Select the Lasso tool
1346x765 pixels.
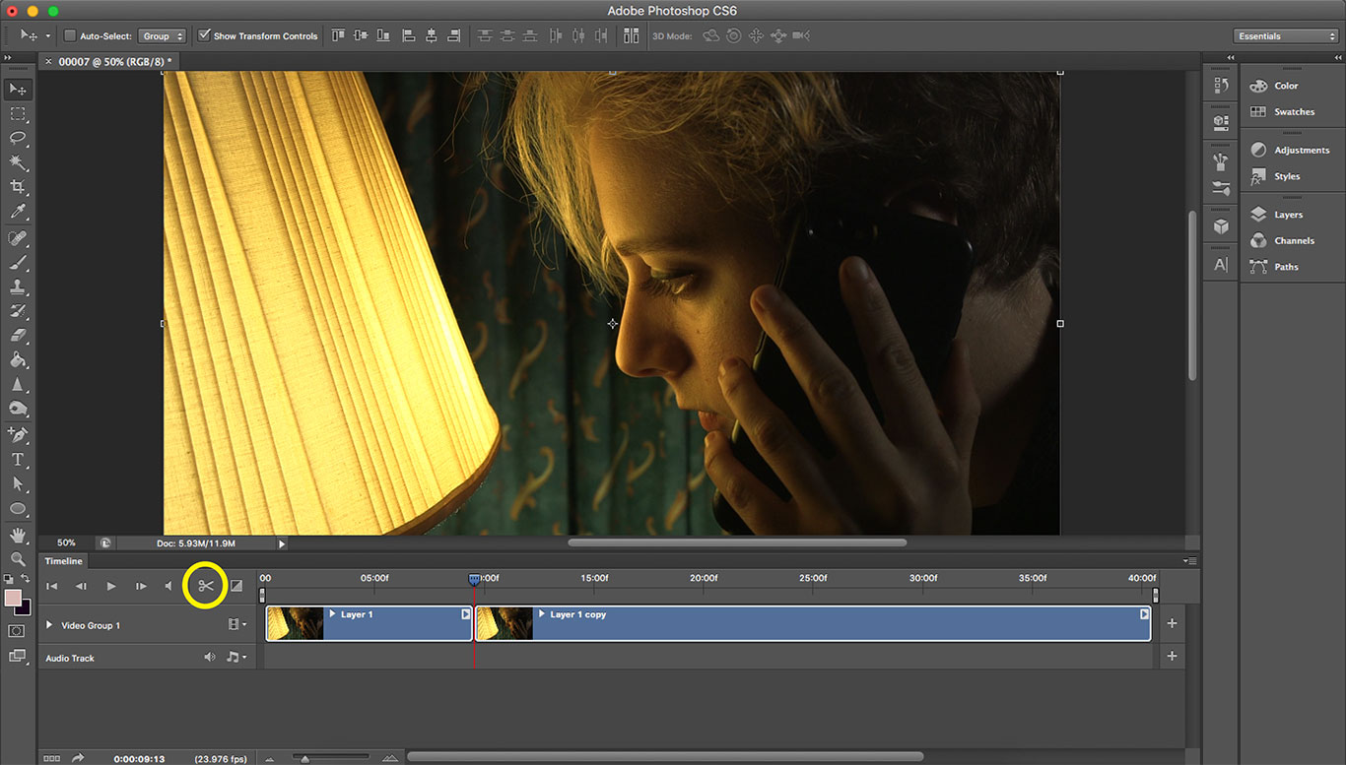pyautogui.click(x=18, y=139)
